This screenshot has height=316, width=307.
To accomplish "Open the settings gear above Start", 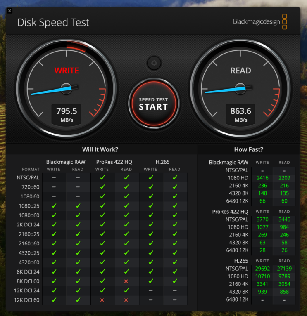I will 154,63.
